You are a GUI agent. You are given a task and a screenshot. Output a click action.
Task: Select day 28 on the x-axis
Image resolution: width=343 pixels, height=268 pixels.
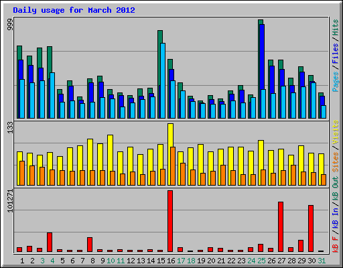point(291,261)
